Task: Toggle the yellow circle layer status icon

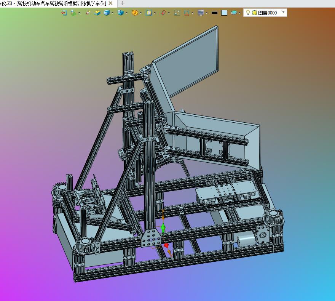Action: coord(254,13)
